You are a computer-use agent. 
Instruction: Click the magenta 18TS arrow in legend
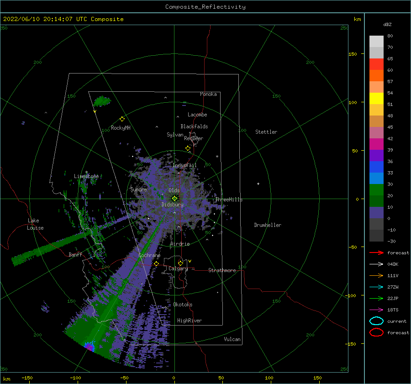(376, 310)
